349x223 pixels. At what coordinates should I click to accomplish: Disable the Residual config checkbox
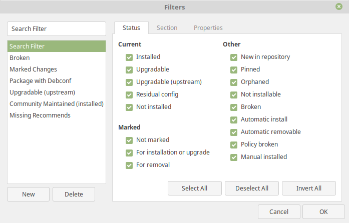[129, 94]
